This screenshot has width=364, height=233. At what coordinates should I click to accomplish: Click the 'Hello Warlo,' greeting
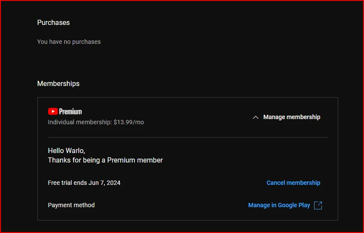click(66, 151)
